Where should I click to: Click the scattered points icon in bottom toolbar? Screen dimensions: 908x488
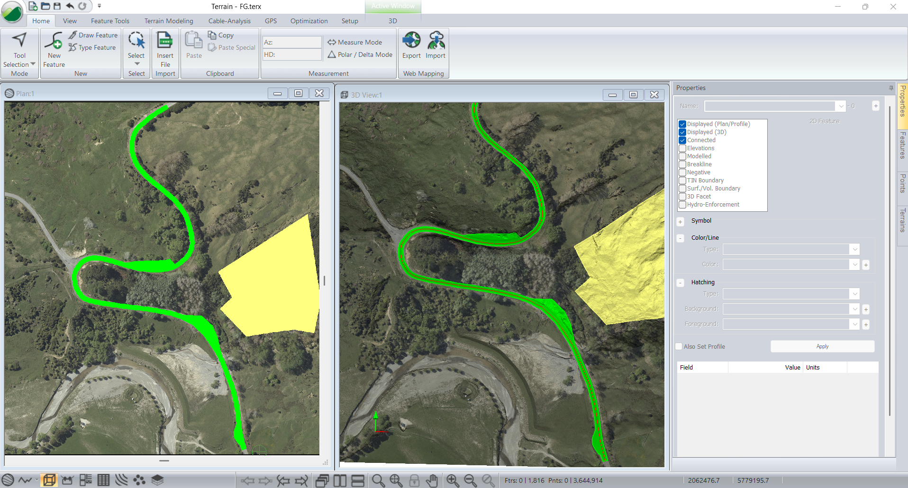click(139, 480)
